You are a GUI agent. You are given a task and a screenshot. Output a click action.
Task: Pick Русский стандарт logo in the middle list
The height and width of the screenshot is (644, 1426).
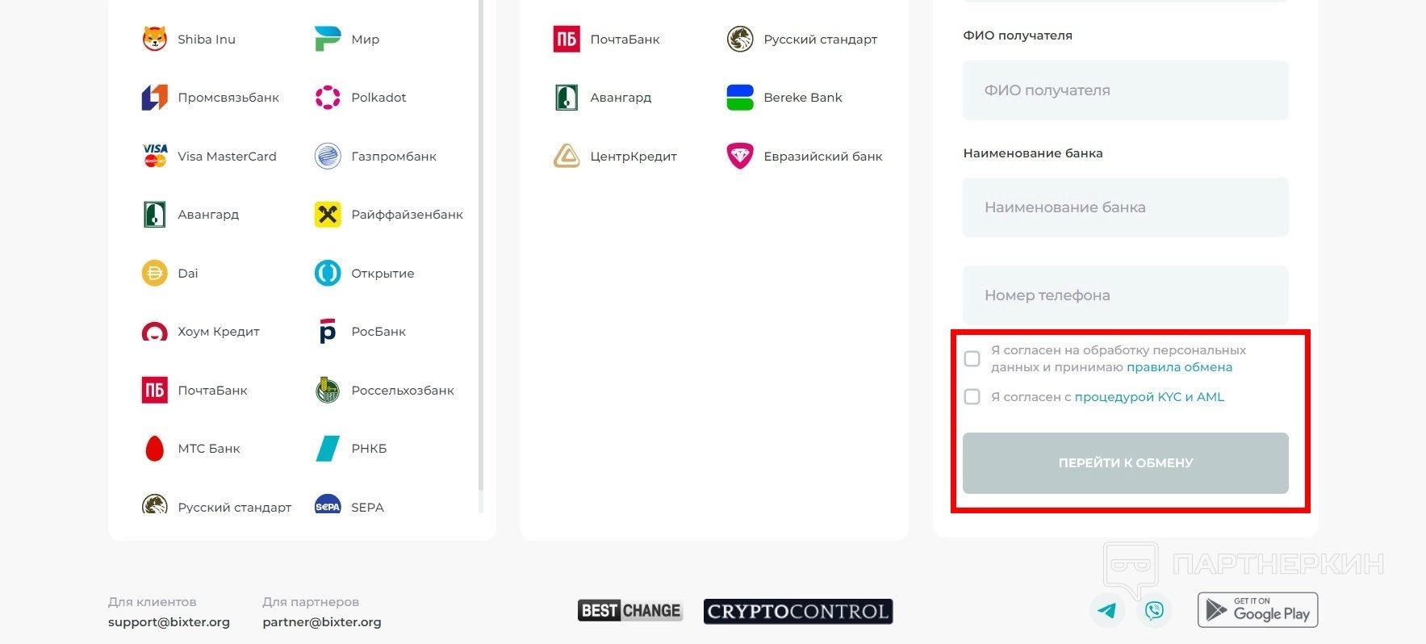740,39
